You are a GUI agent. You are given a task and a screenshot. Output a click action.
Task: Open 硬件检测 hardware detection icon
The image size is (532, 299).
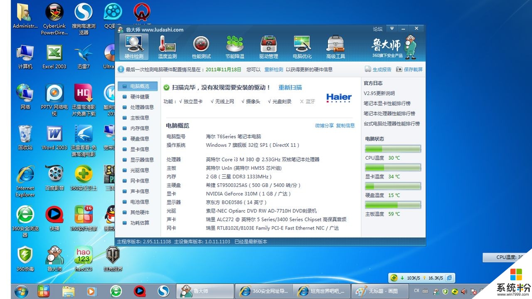134,47
